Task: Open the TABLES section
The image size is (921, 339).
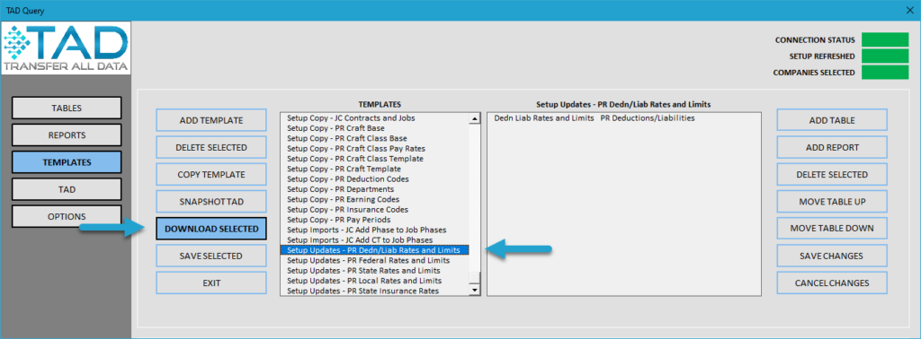Action: (67, 108)
